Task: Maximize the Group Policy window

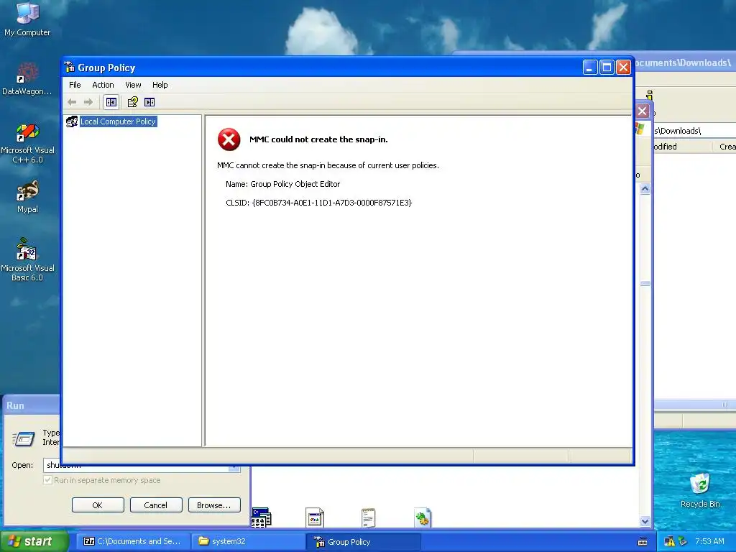Action: pos(607,68)
